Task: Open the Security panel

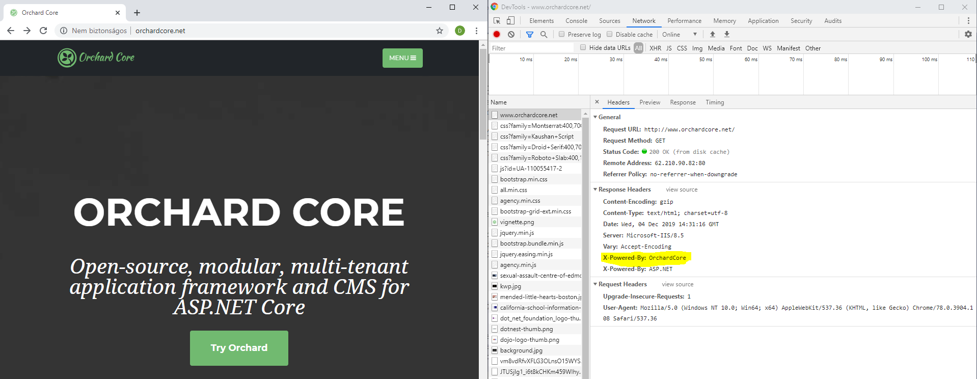Action: click(801, 21)
